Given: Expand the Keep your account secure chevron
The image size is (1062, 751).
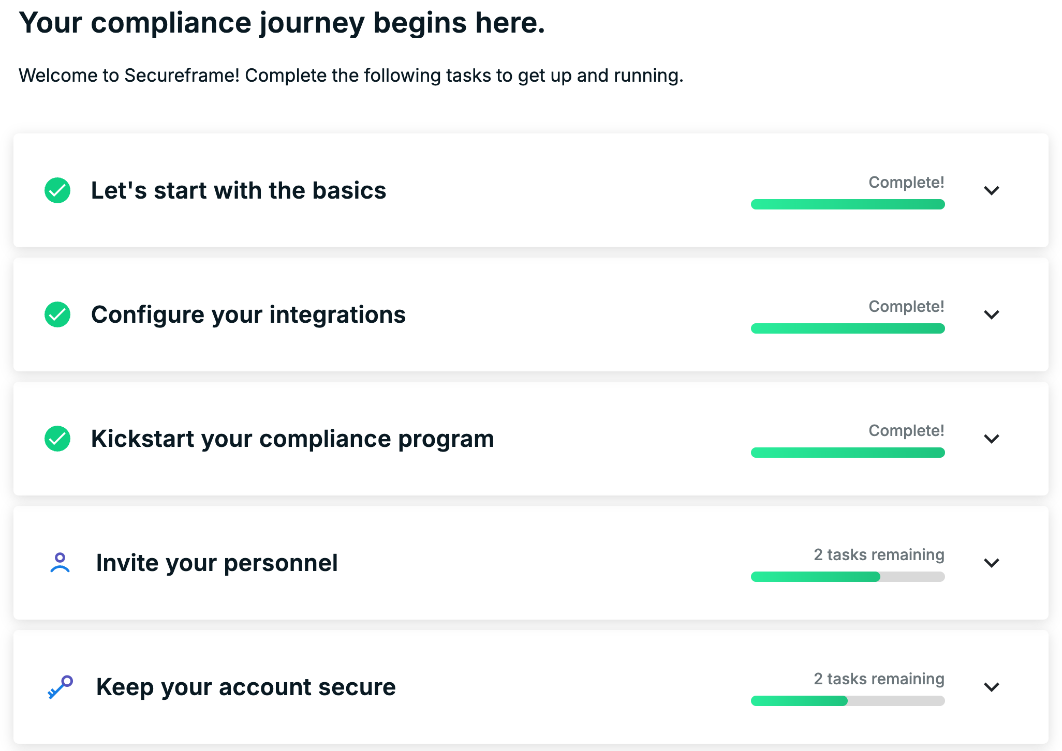Looking at the screenshot, I should point(992,687).
